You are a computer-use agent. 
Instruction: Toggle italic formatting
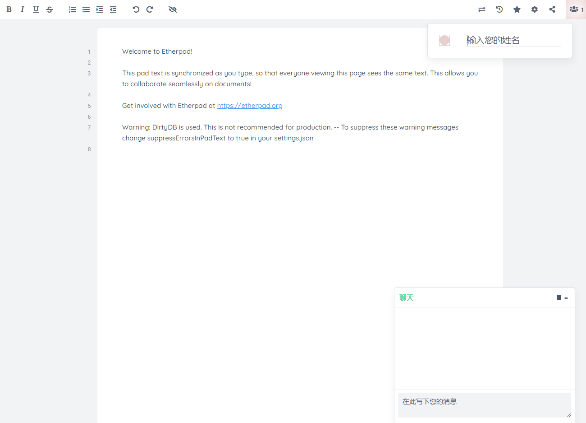22,9
